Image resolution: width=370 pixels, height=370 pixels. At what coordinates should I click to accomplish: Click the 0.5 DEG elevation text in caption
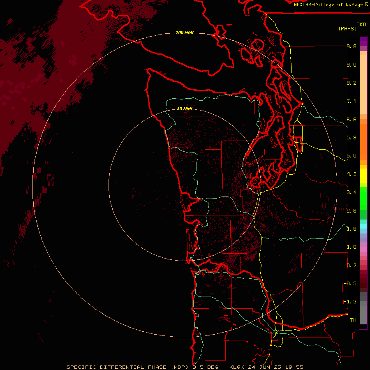pyautogui.click(x=206, y=367)
